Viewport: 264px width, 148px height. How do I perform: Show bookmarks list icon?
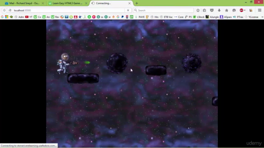pos(205,10)
